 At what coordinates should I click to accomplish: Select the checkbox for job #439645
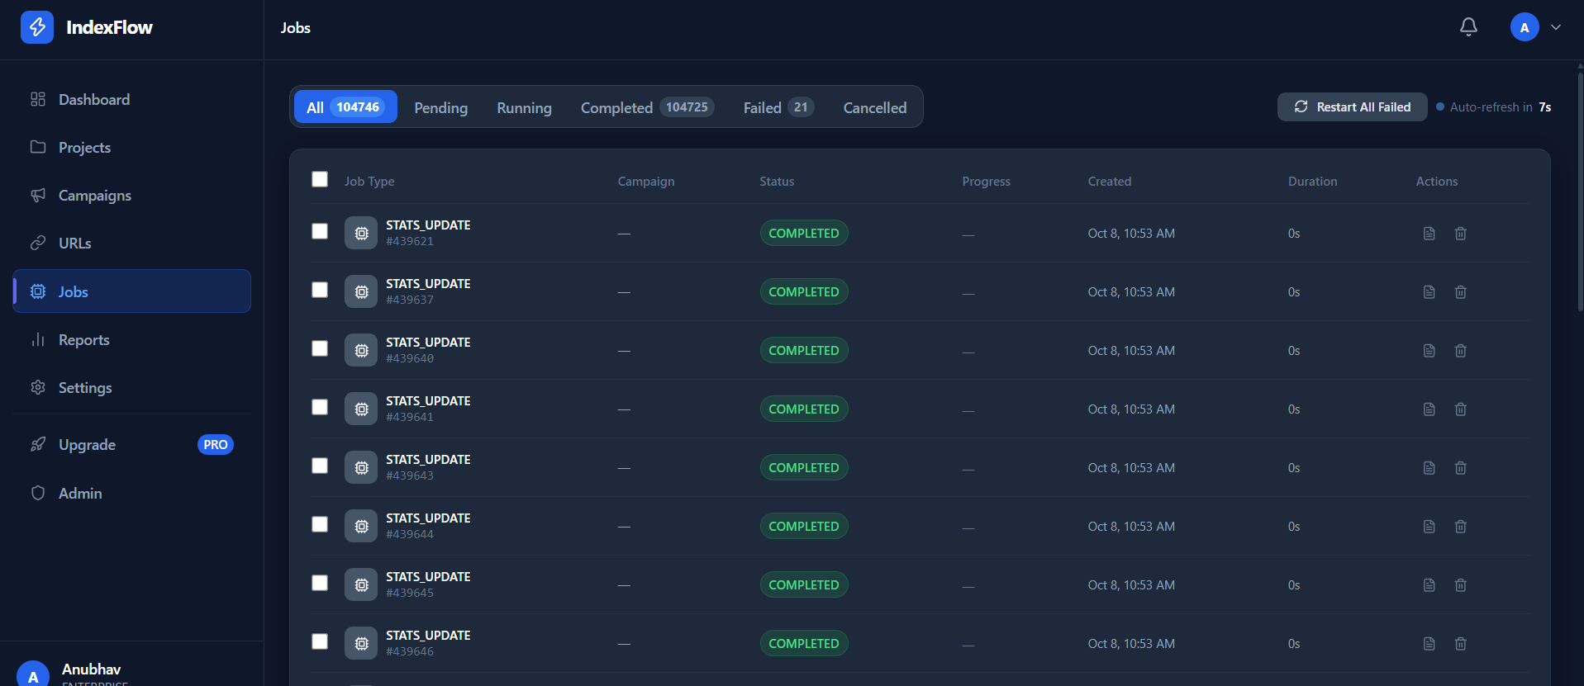coord(320,583)
